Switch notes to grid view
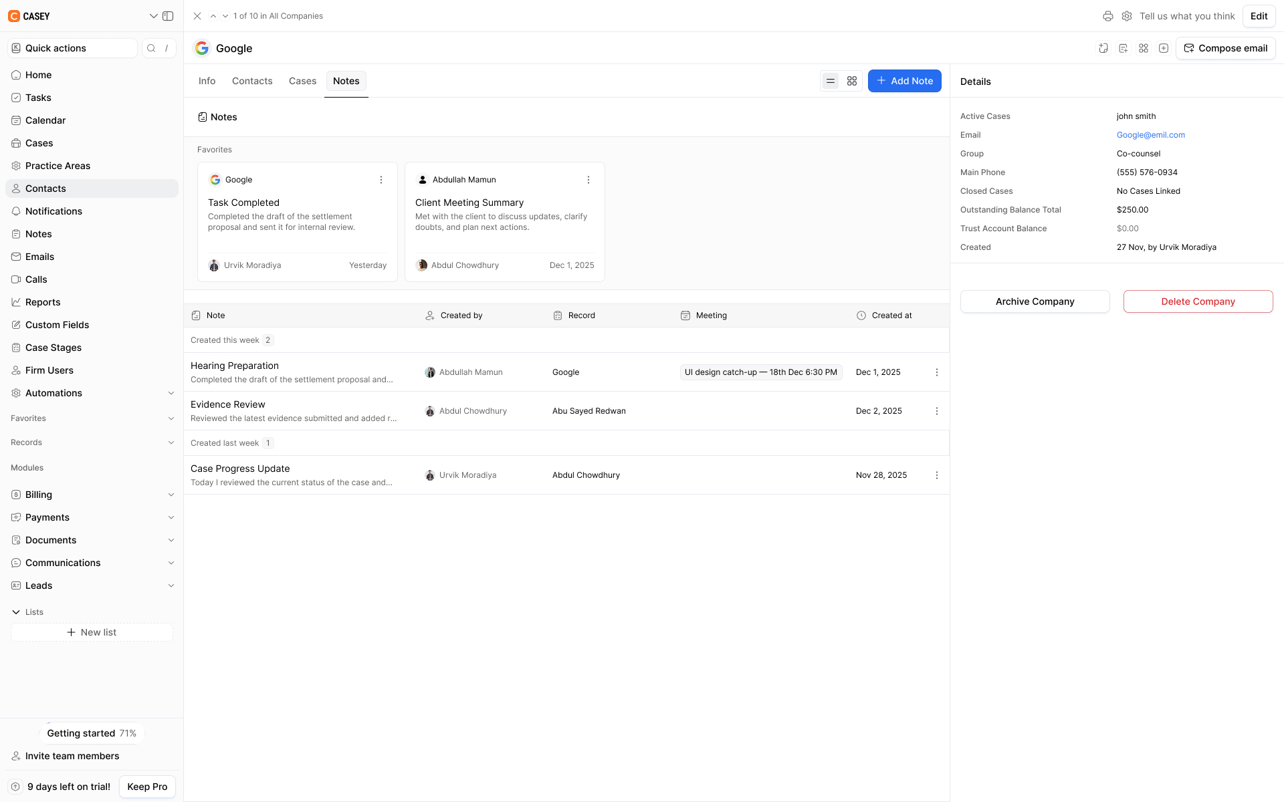 852,81
